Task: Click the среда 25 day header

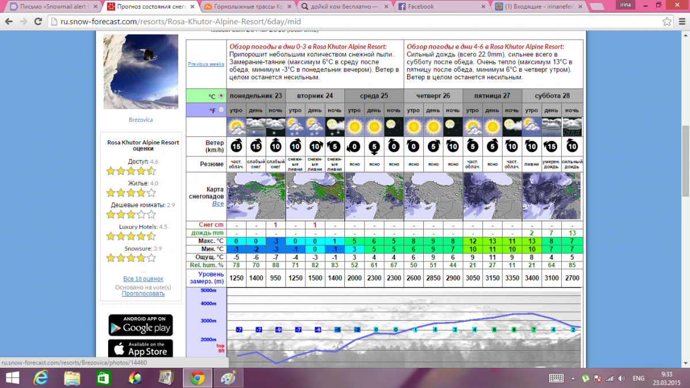Action: [374, 95]
